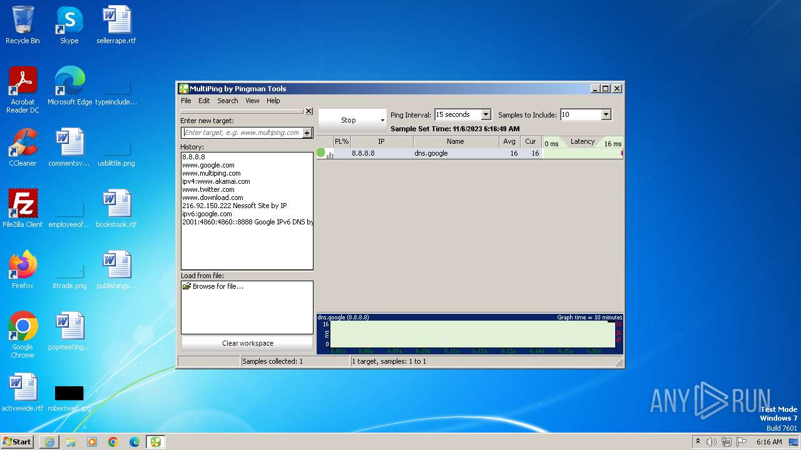
Task: Sort by IP column header
Action: (x=381, y=142)
